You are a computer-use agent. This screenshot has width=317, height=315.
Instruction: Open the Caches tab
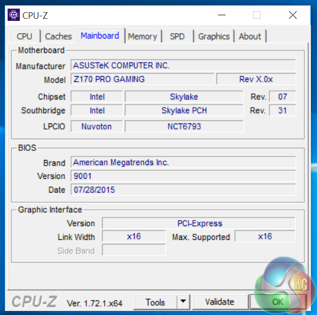tap(58, 37)
